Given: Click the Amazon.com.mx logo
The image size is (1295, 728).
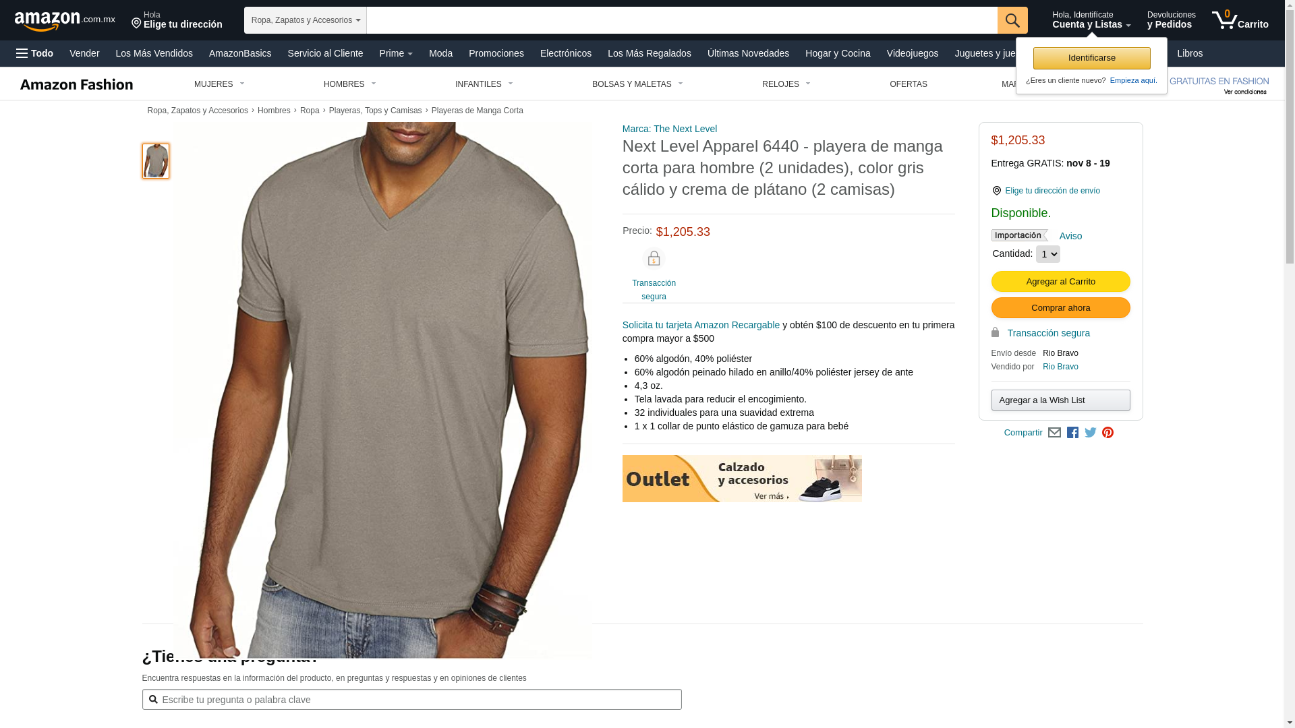Looking at the screenshot, I should coord(65,21).
